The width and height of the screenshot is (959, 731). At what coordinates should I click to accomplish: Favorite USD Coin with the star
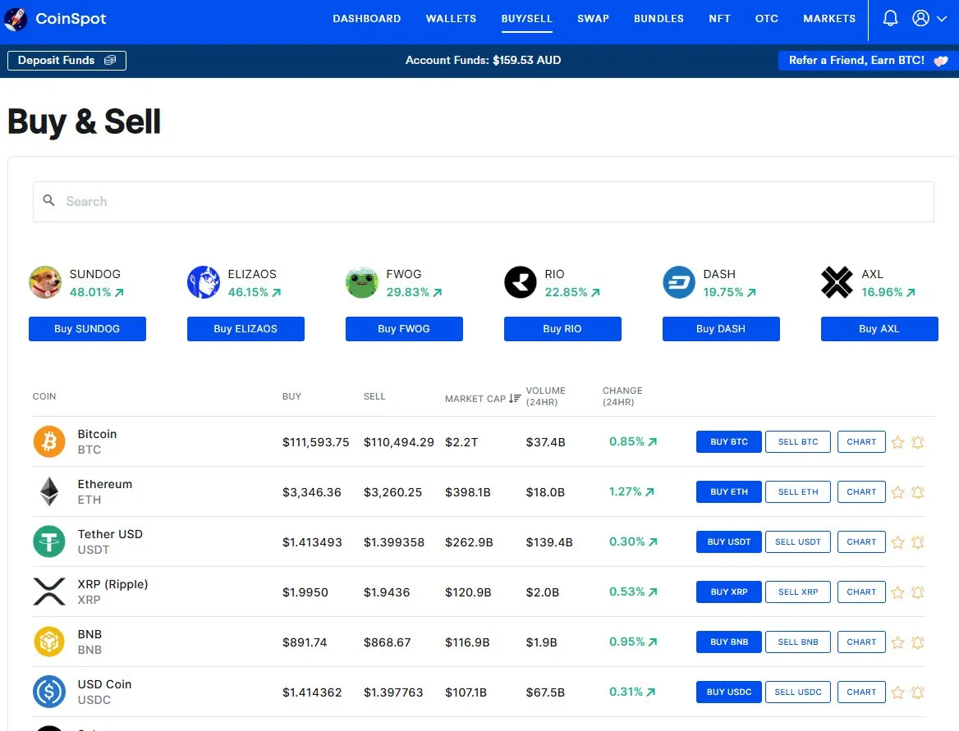897,692
